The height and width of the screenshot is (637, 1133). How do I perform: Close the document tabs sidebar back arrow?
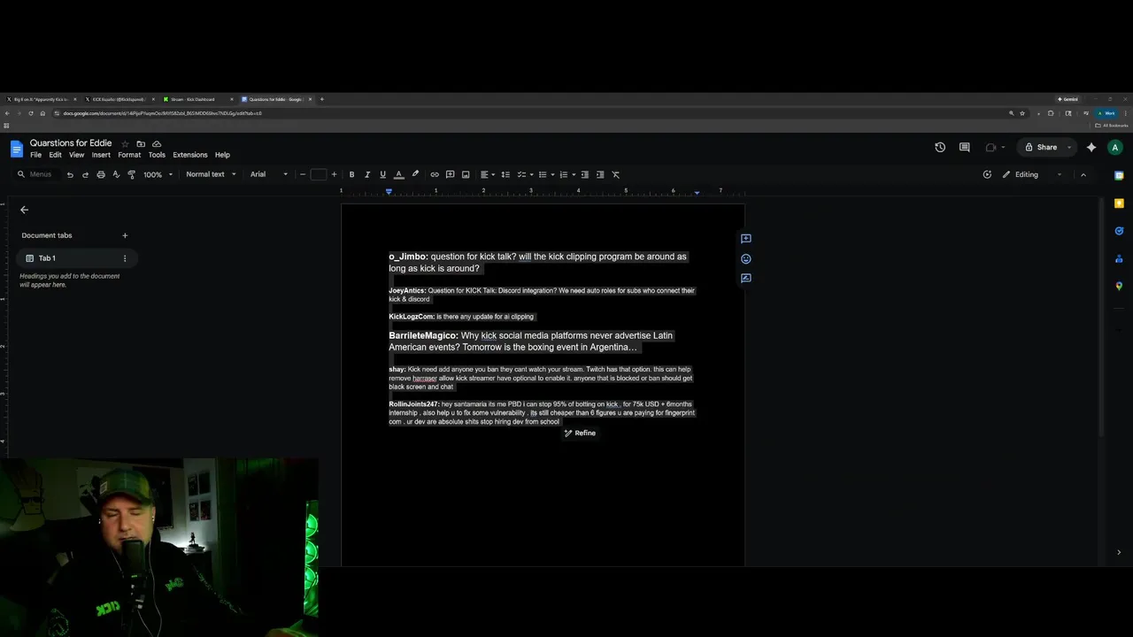[x=25, y=210]
